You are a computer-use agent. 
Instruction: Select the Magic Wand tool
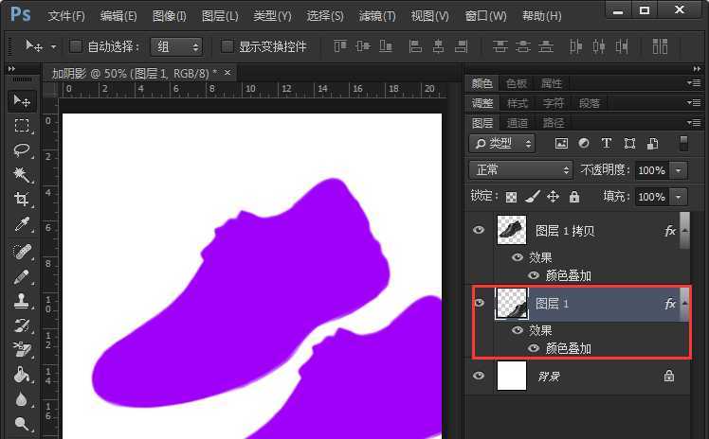(22, 175)
